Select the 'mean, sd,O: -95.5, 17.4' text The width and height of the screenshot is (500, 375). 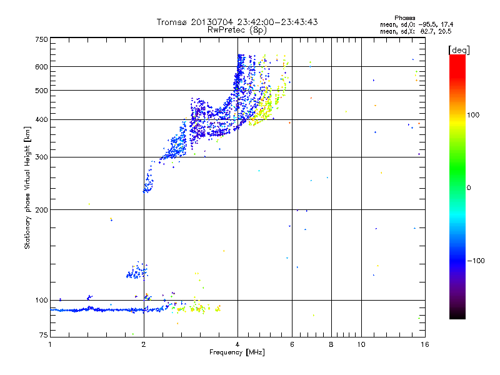pyautogui.click(x=416, y=24)
